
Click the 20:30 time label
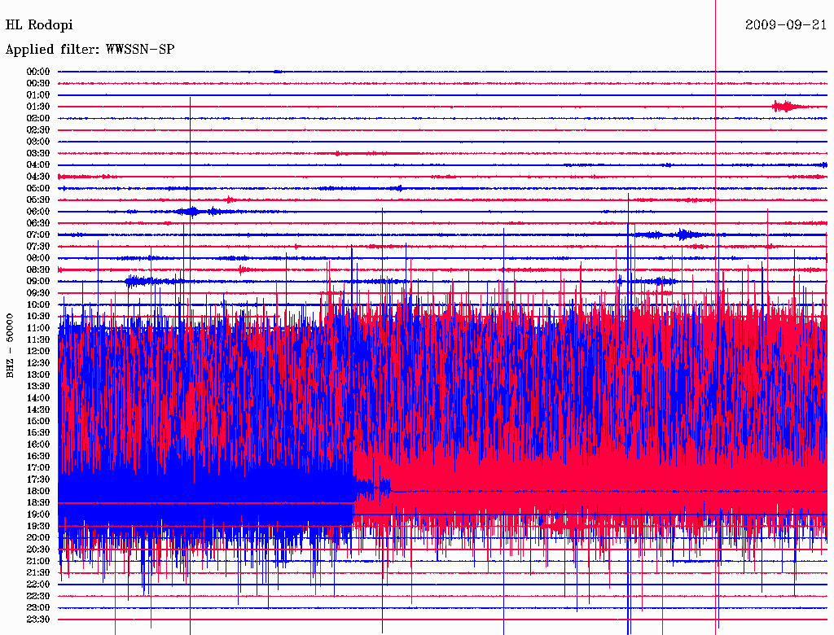tap(37, 550)
